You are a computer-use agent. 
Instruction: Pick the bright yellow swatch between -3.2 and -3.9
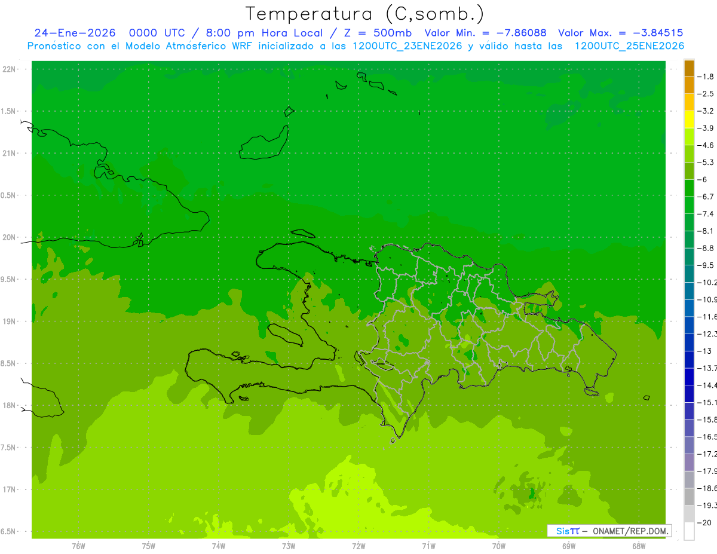click(x=689, y=120)
